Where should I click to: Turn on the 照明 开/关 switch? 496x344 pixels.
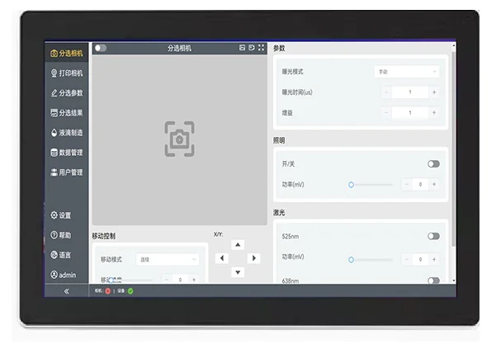(x=433, y=164)
